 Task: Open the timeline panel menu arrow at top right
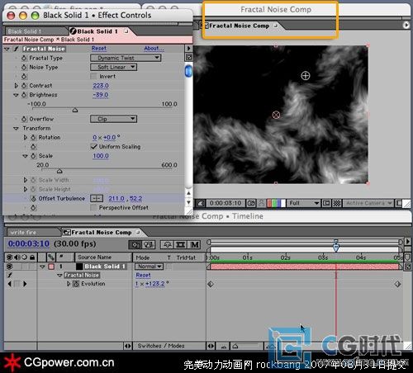coord(407,241)
